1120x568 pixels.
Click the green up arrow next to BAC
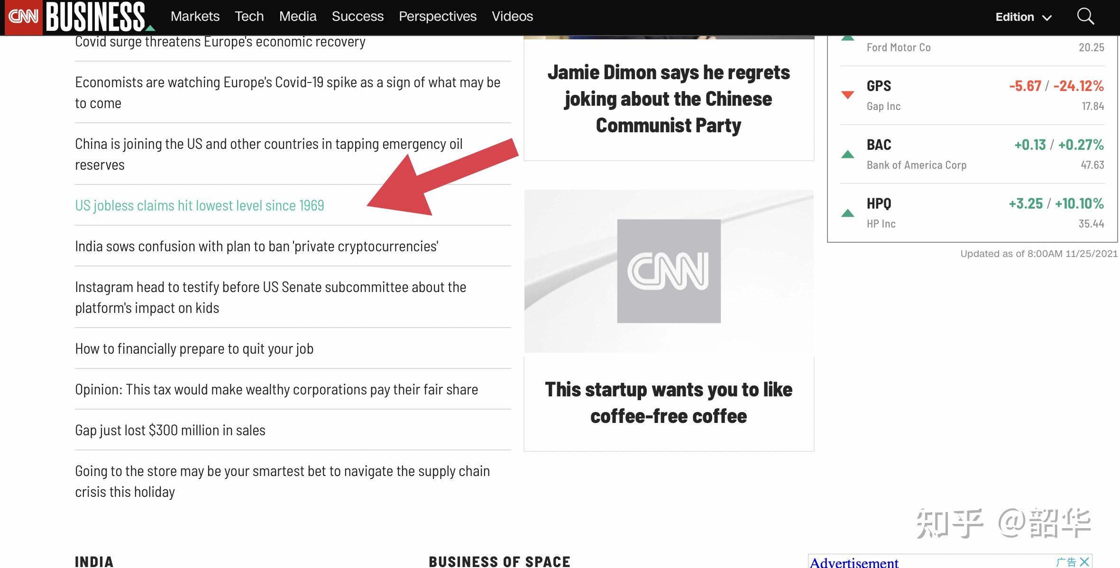(x=847, y=154)
